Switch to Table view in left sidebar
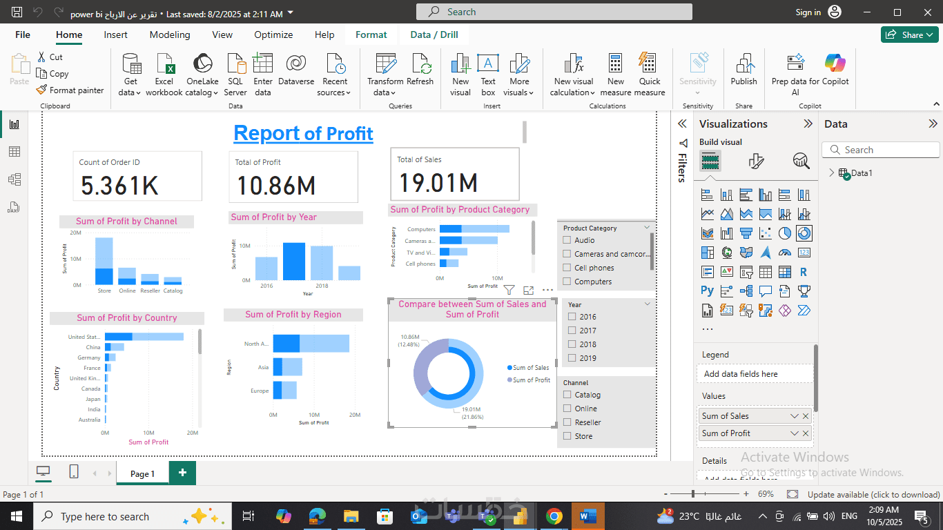 [14, 152]
